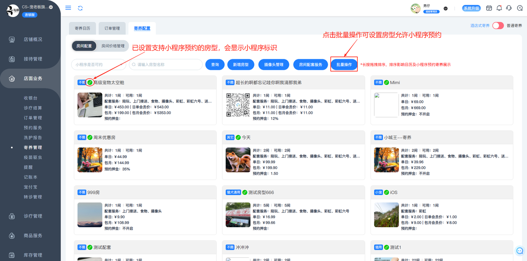Click the user avatar 男仔

pos(415,8)
